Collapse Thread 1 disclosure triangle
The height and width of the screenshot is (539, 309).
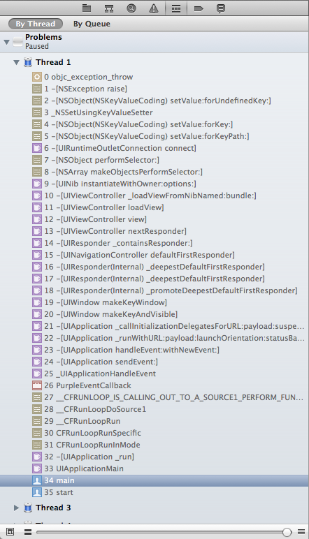16,63
